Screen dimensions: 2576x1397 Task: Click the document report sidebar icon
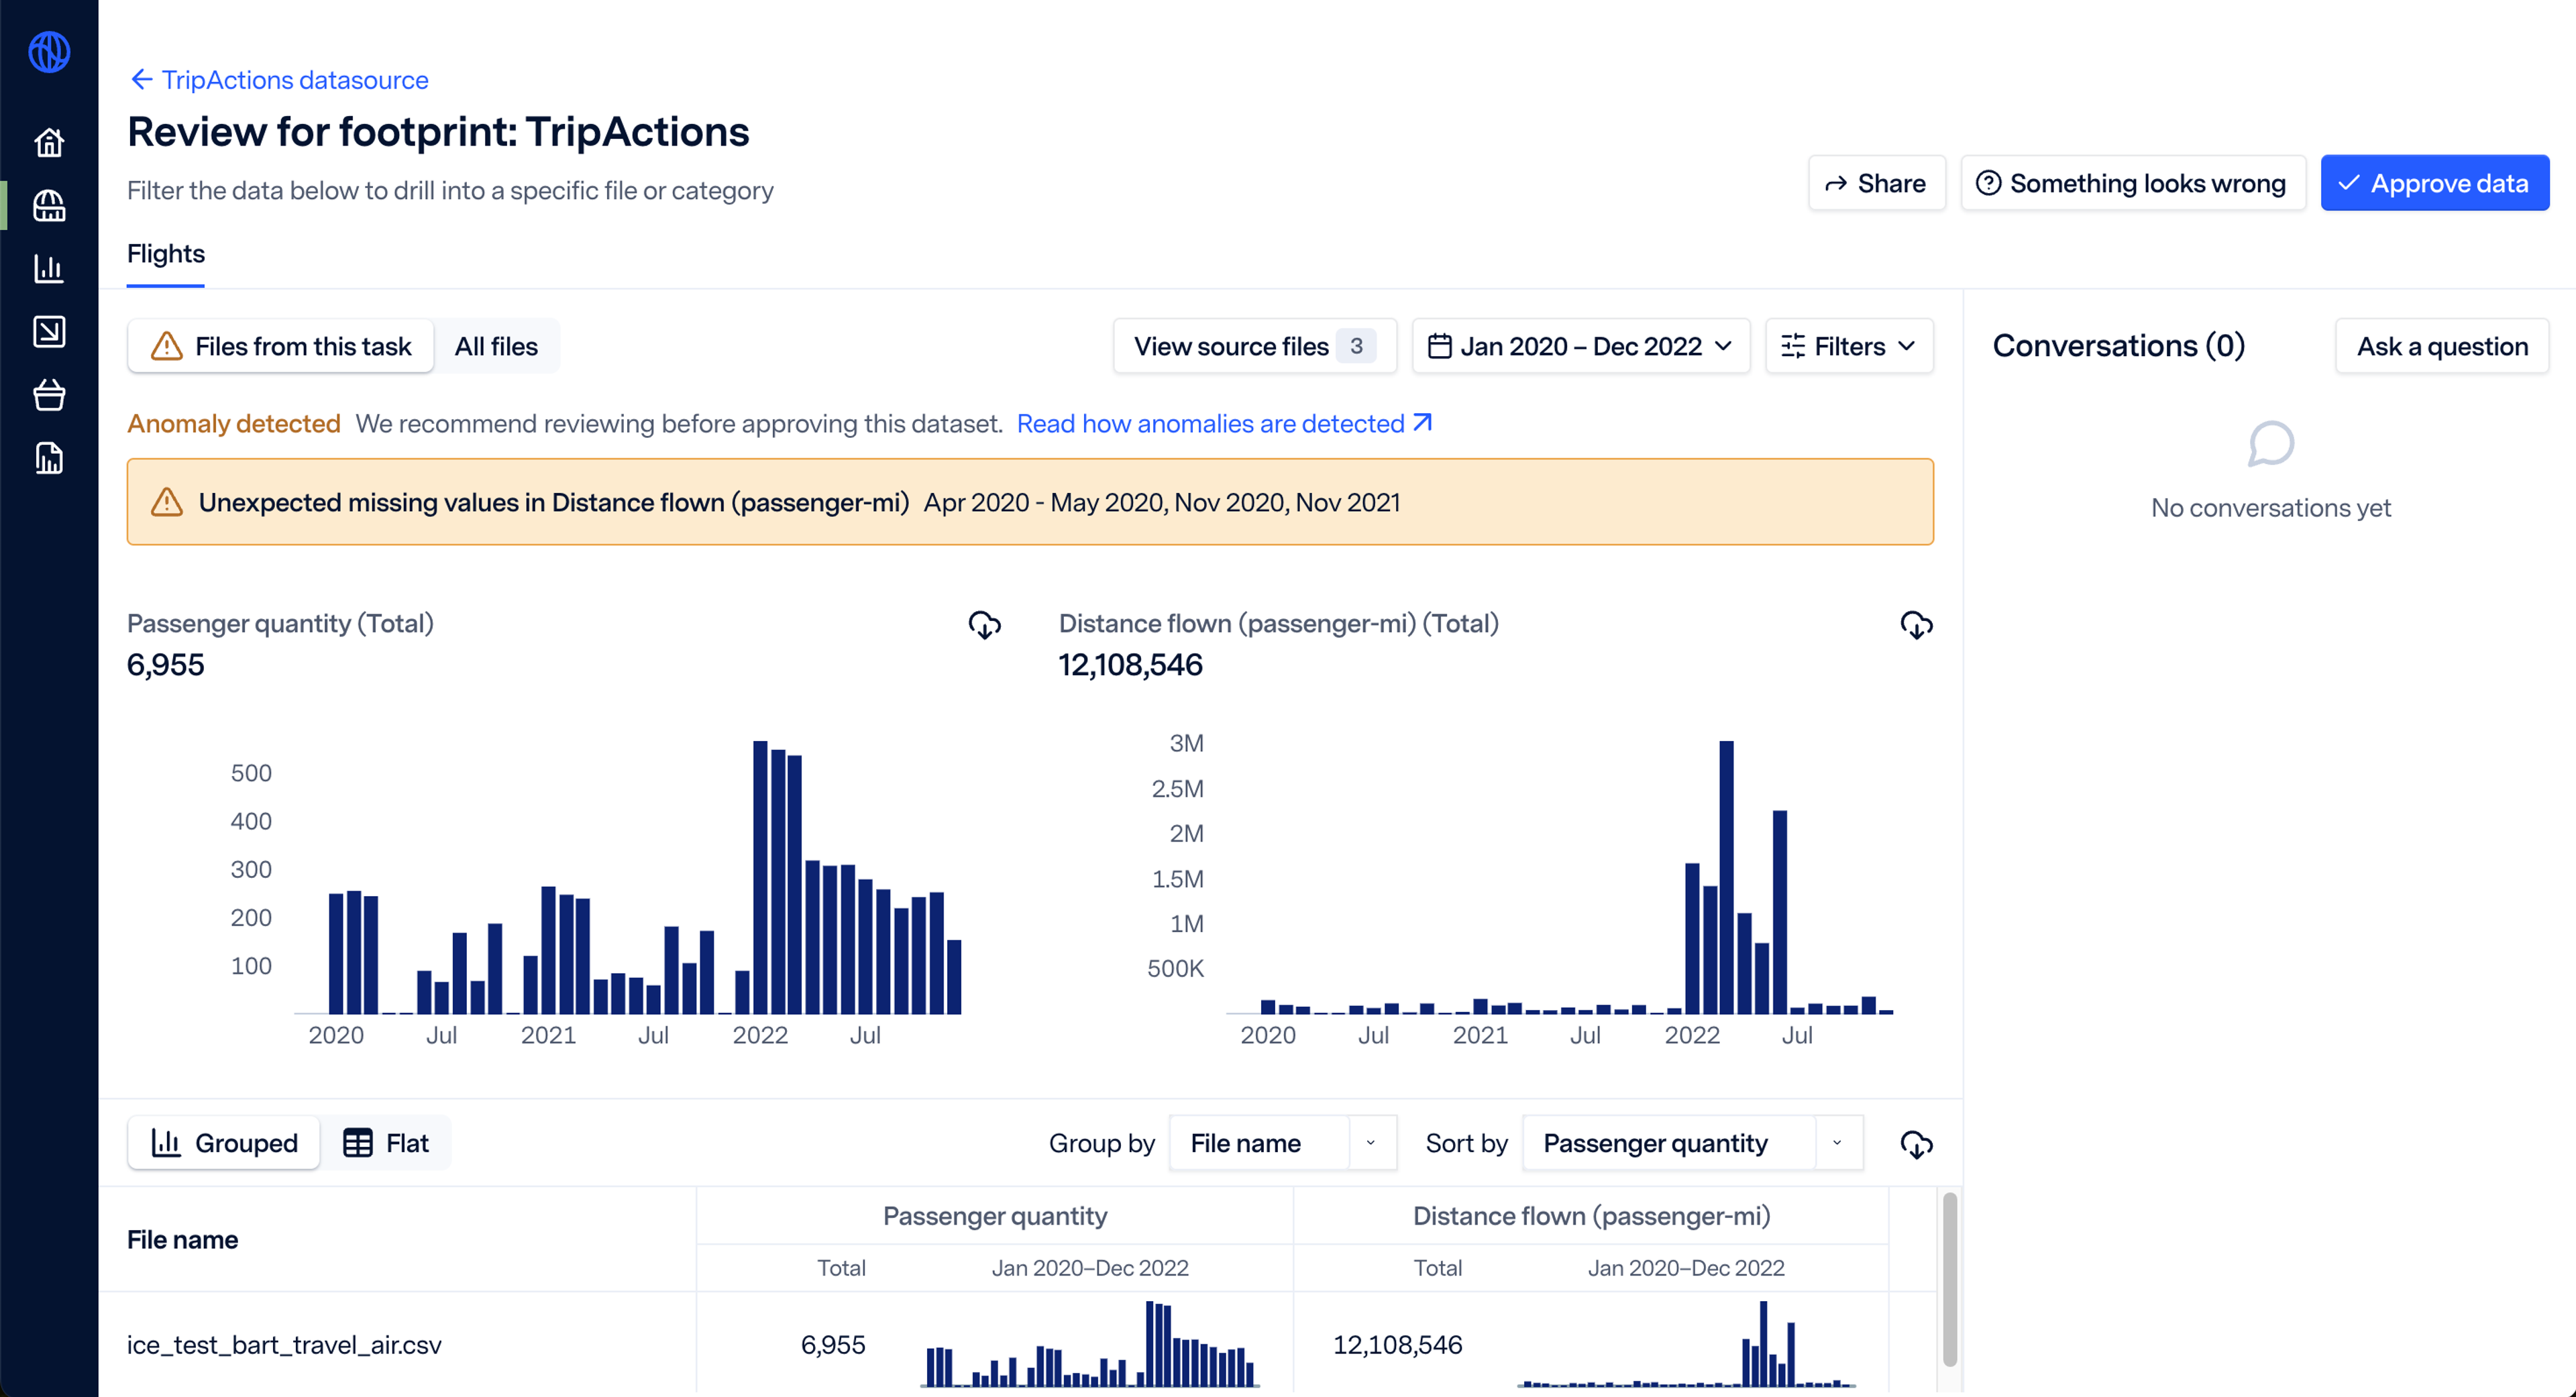tap(49, 458)
